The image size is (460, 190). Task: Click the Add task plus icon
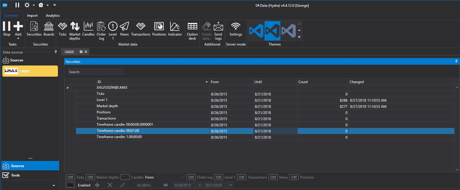tap(18, 26)
